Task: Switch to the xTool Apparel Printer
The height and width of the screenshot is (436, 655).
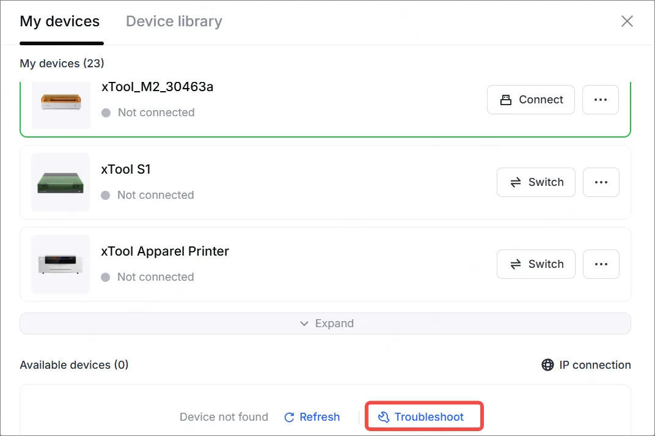Action: pos(536,264)
